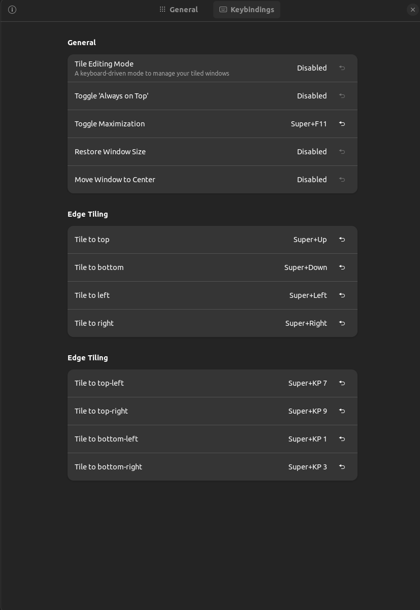Open the info icon in header
This screenshot has width=420, height=610.
12,10
